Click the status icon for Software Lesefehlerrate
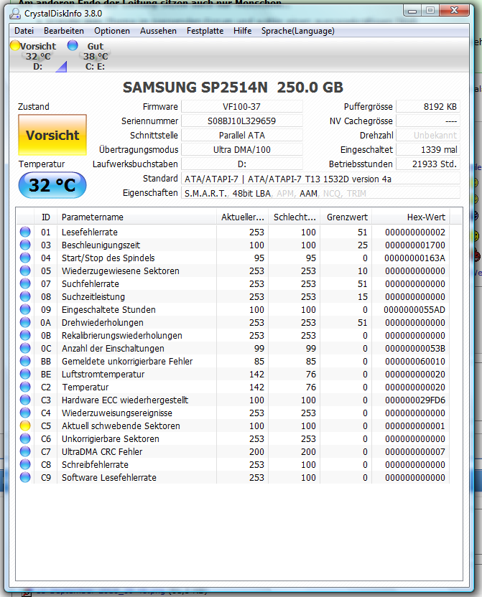Screen dimensions: 482x597 tap(25, 478)
